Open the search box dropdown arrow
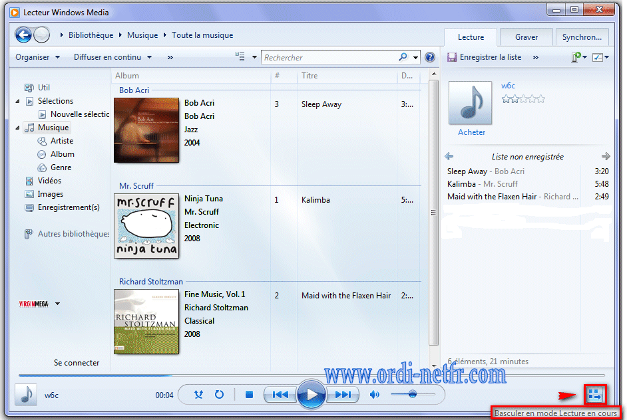The image size is (627, 420). [416, 58]
